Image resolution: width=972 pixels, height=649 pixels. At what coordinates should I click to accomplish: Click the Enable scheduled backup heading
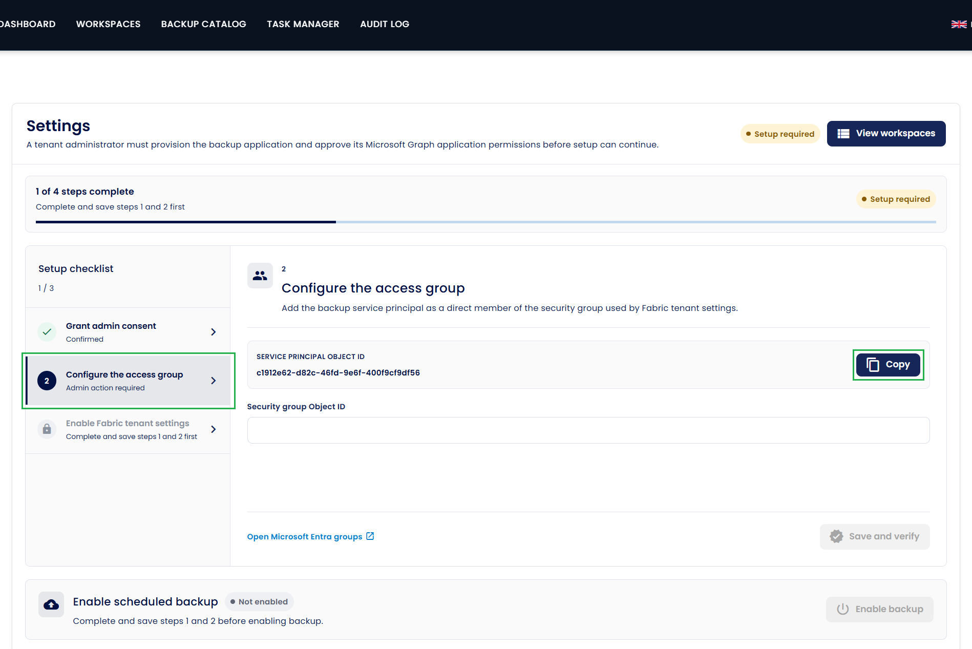pyautogui.click(x=145, y=602)
